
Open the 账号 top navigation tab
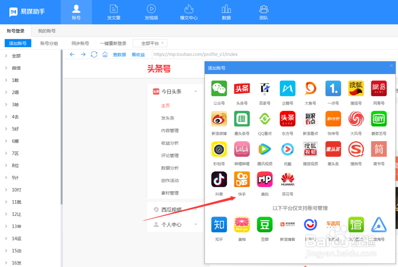click(x=76, y=12)
